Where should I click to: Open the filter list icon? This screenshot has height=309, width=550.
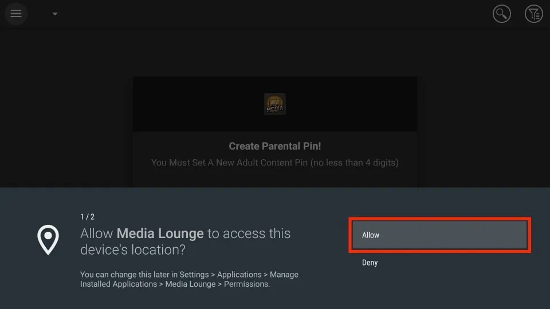(533, 14)
